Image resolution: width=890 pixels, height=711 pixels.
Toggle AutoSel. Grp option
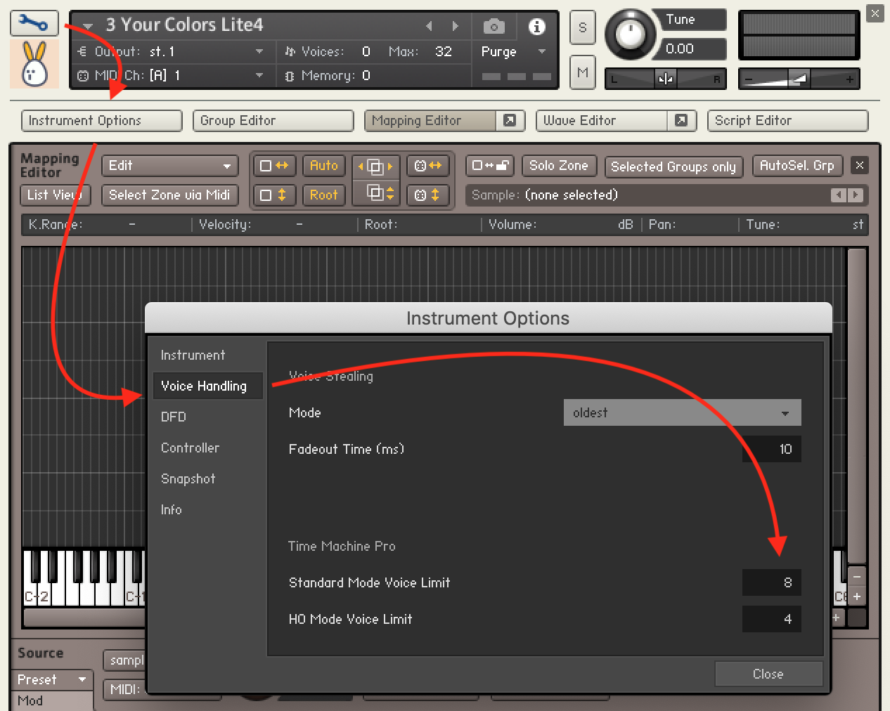coord(797,166)
